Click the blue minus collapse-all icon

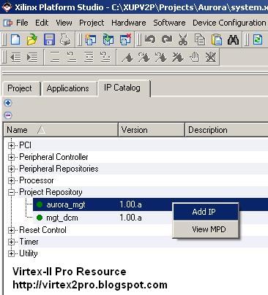[x=8, y=115]
